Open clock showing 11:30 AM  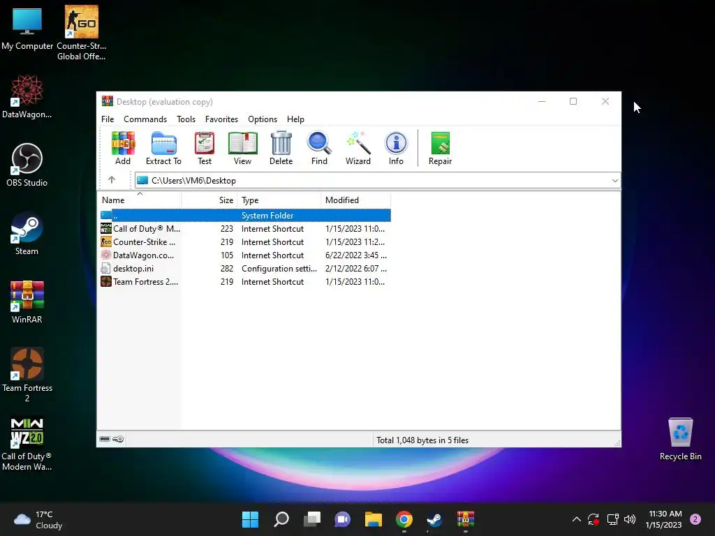[665, 519]
